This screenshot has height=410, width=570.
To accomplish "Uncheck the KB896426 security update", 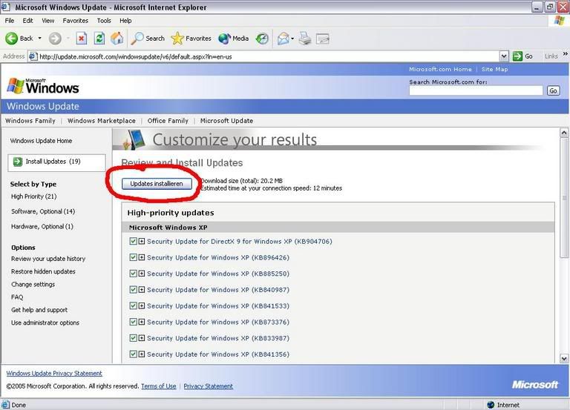I will tap(133, 257).
